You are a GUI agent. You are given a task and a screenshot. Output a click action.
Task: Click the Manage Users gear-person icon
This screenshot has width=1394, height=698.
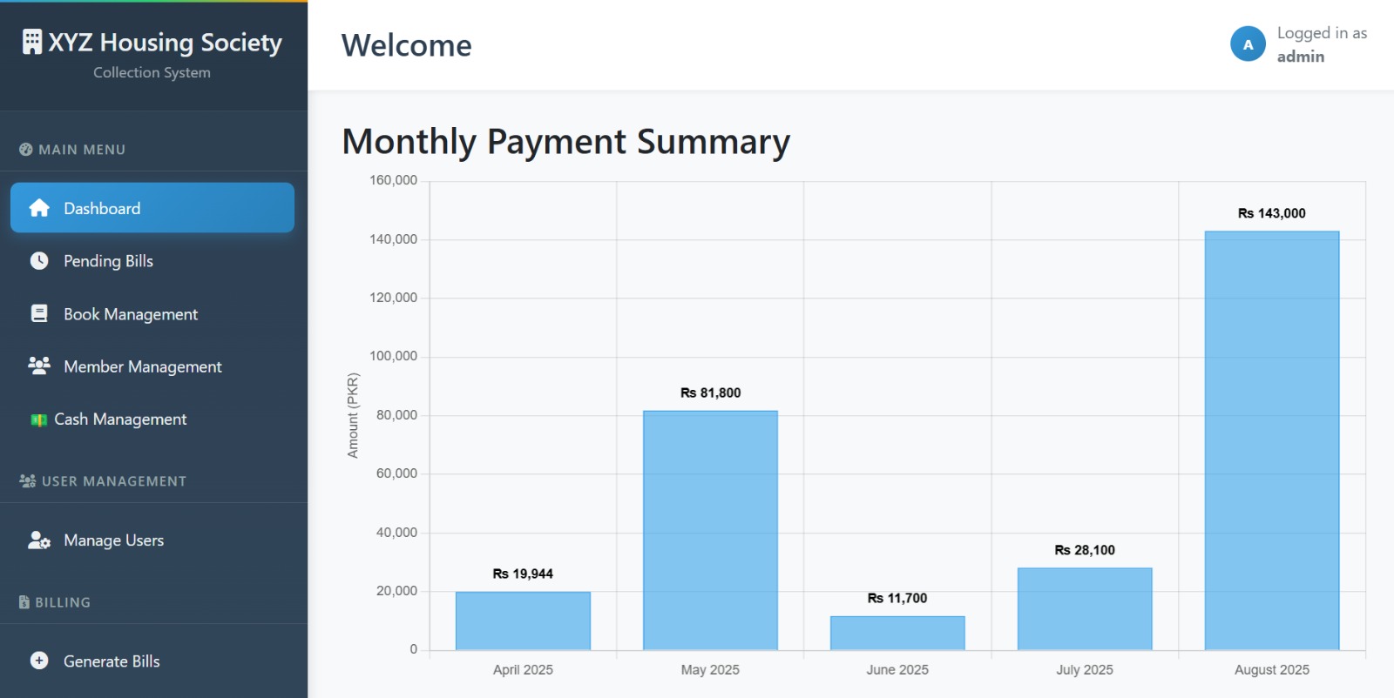pyautogui.click(x=39, y=540)
